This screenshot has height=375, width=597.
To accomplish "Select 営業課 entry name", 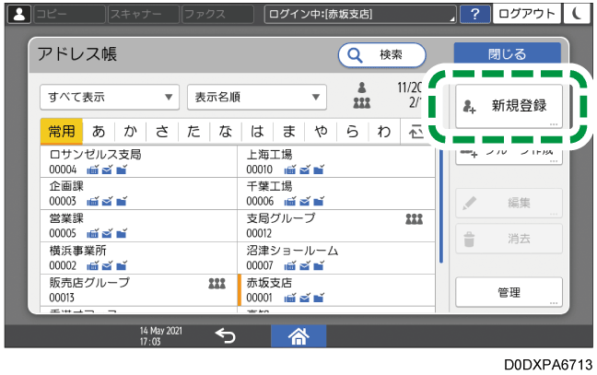I will (66, 218).
